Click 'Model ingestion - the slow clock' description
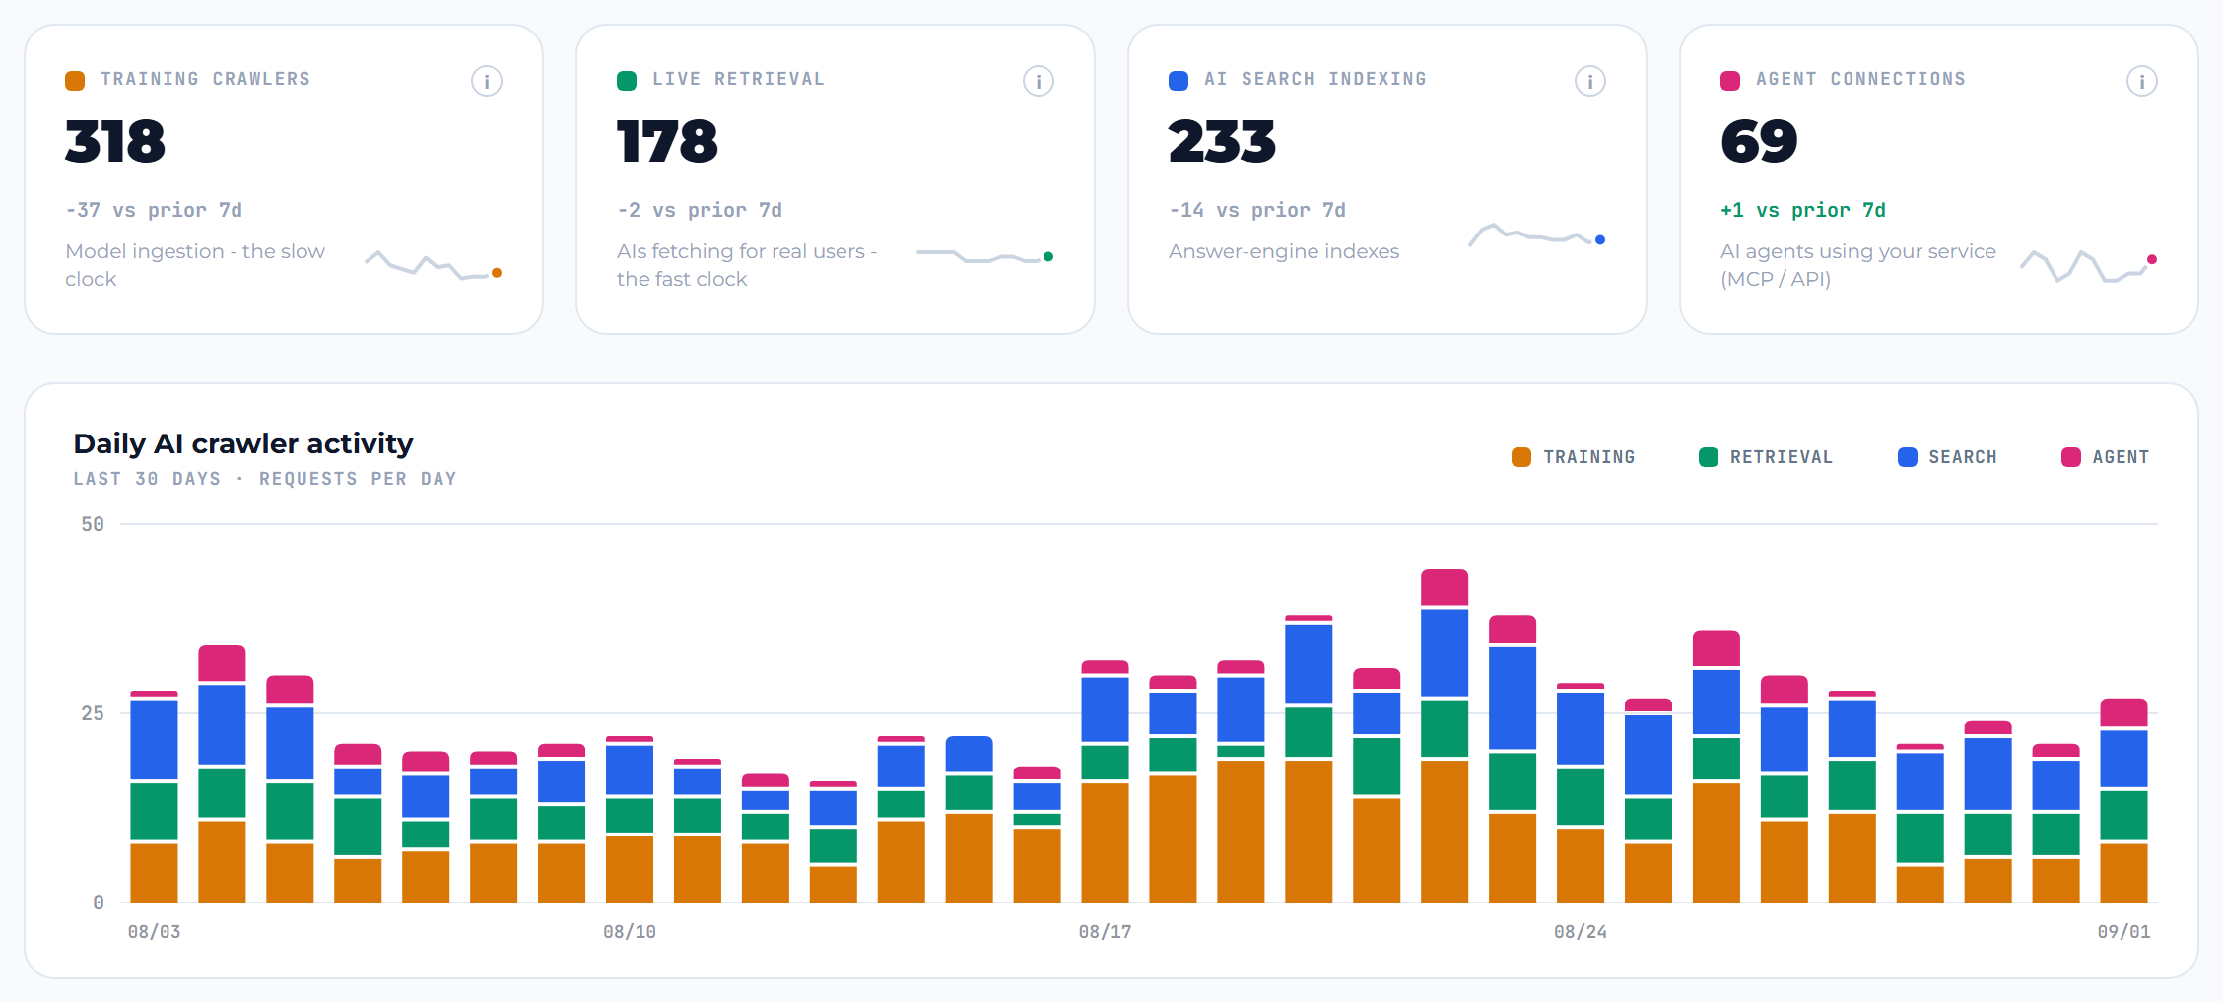The width and height of the screenshot is (2223, 1003). 195,265
